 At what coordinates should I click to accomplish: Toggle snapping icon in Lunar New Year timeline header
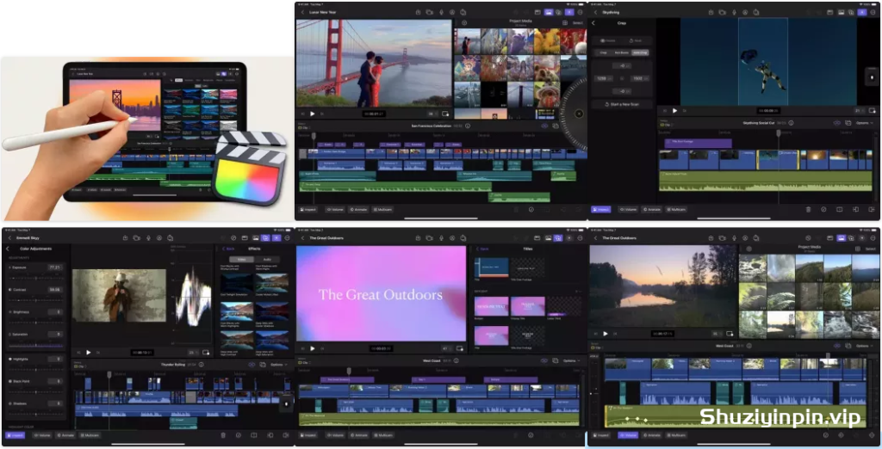point(544,126)
